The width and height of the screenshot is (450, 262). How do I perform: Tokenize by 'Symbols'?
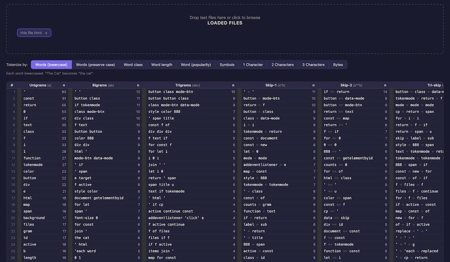[x=227, y=65]
